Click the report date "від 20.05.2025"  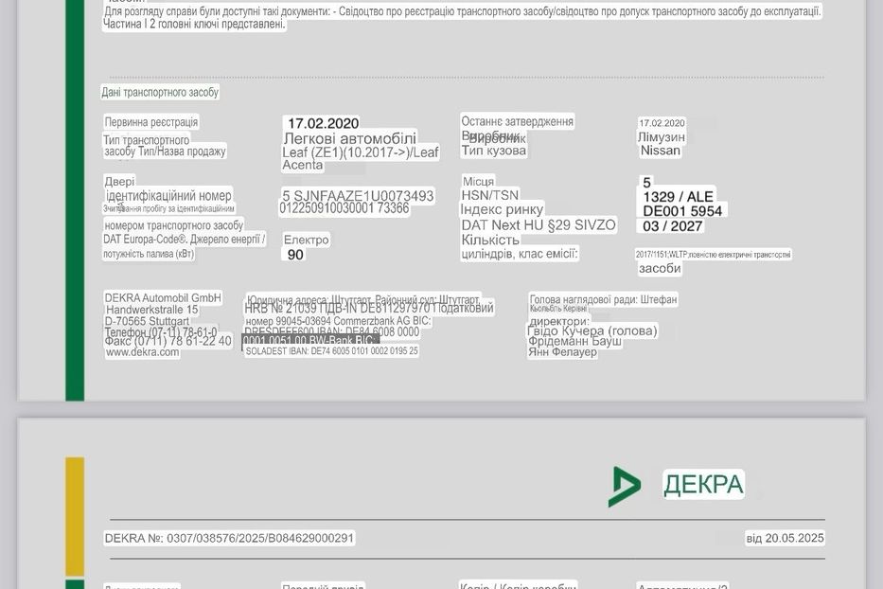point(785,538)
